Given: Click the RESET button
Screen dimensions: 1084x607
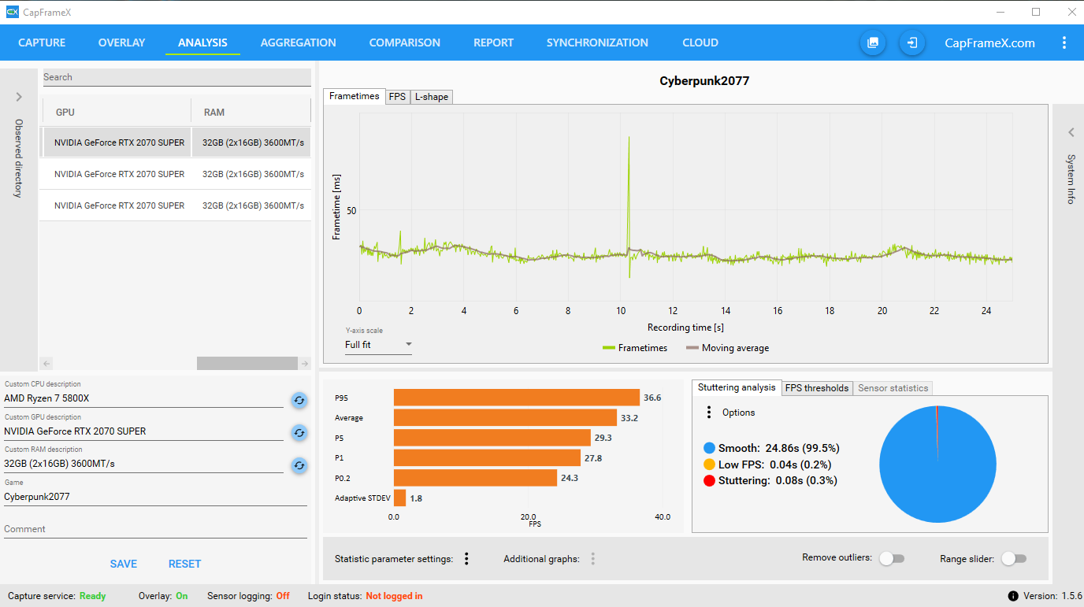Looking at the screenshot, I should coord(184,564).
